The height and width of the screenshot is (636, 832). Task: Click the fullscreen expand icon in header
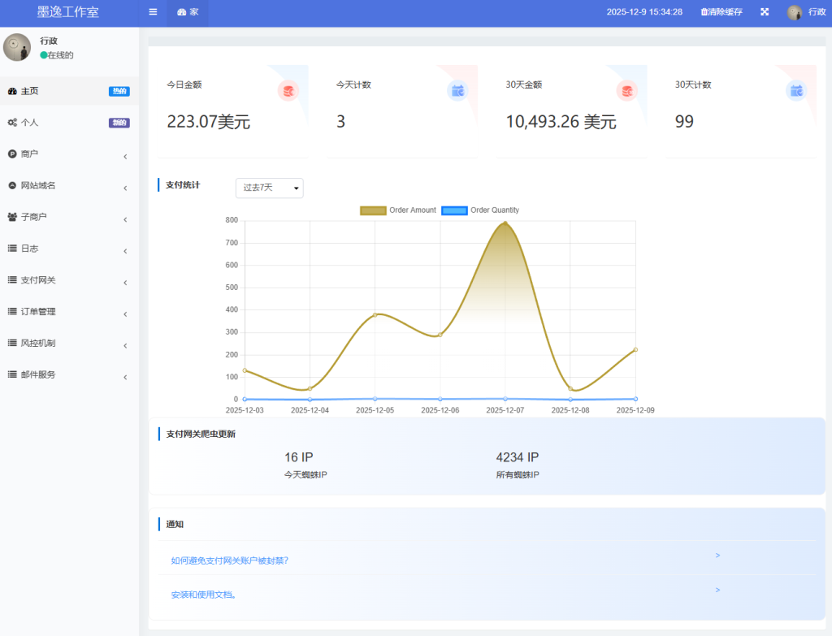click(x=765, y=12)
